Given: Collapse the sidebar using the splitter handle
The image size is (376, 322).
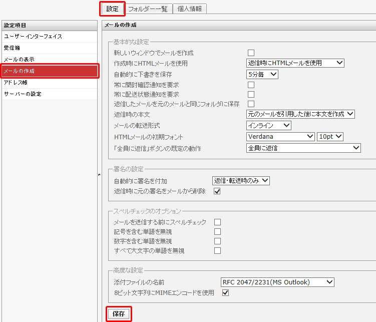Looking at the screenshot, I should [99, 173].
